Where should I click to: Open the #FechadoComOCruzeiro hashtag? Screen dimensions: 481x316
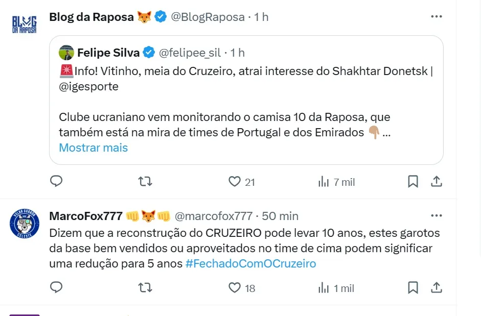(250, 263)
